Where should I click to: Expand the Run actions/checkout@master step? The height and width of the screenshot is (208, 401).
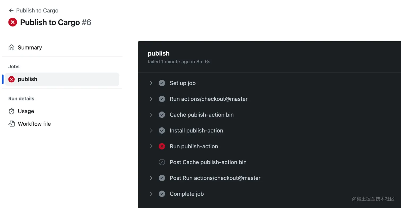(x=151, y=99)
